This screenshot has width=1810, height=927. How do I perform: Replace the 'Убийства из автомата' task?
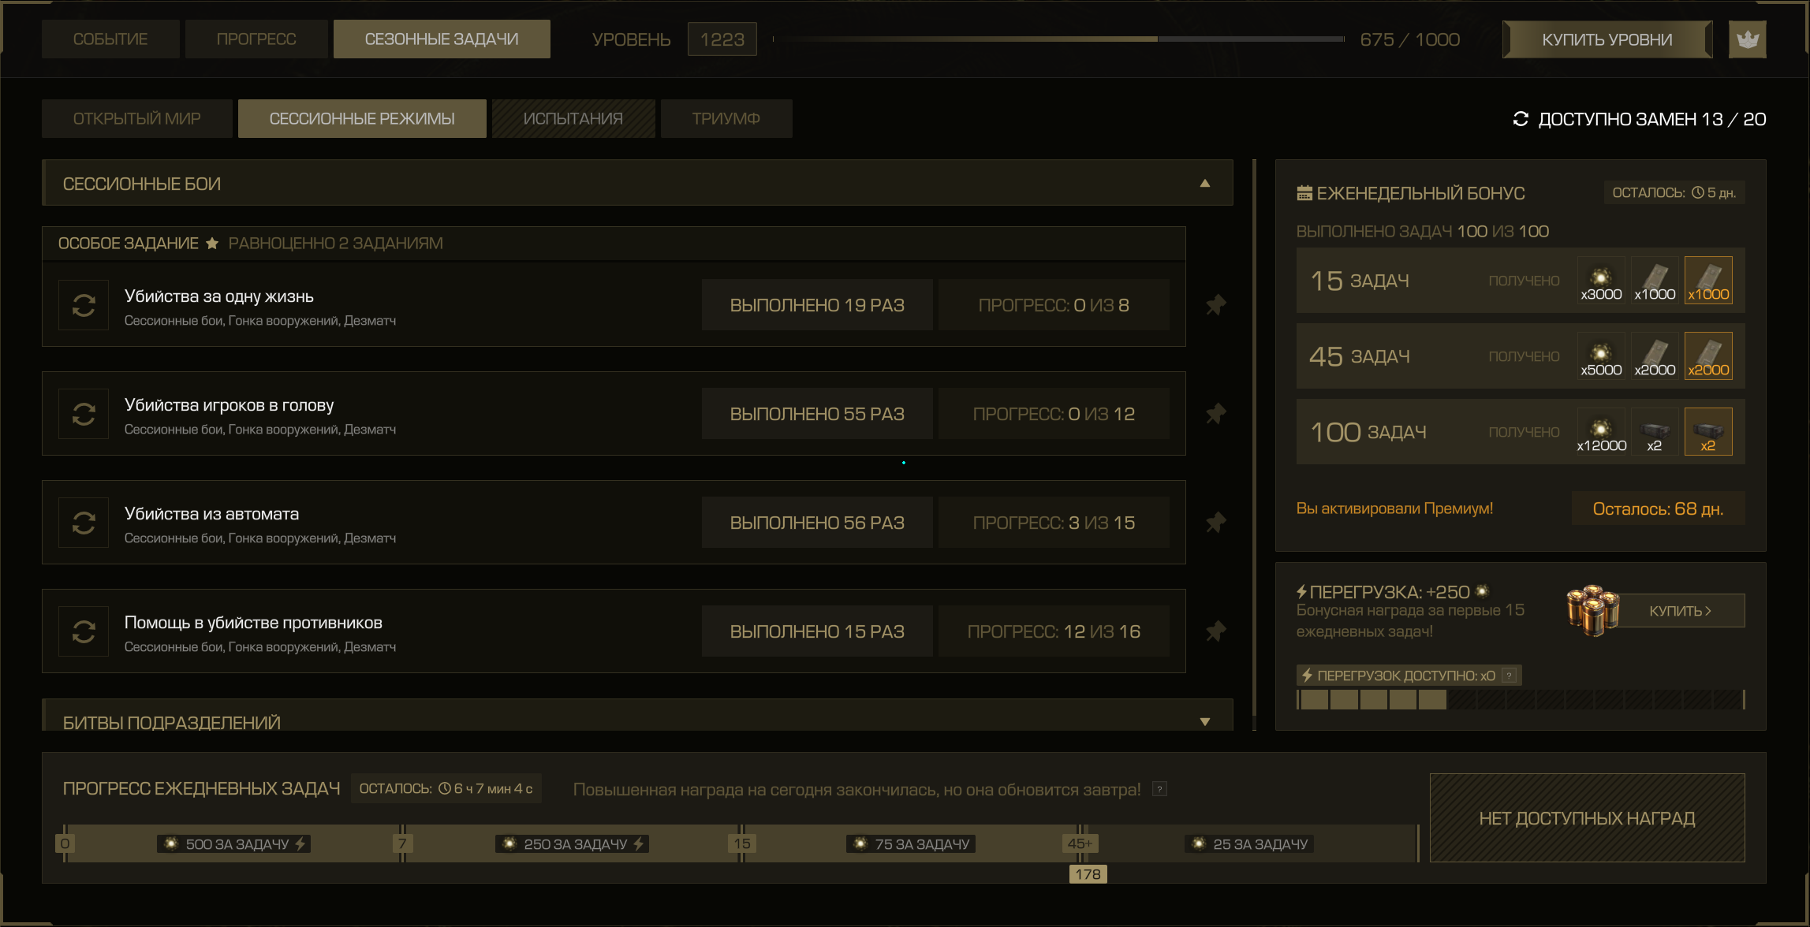(84, 523)
